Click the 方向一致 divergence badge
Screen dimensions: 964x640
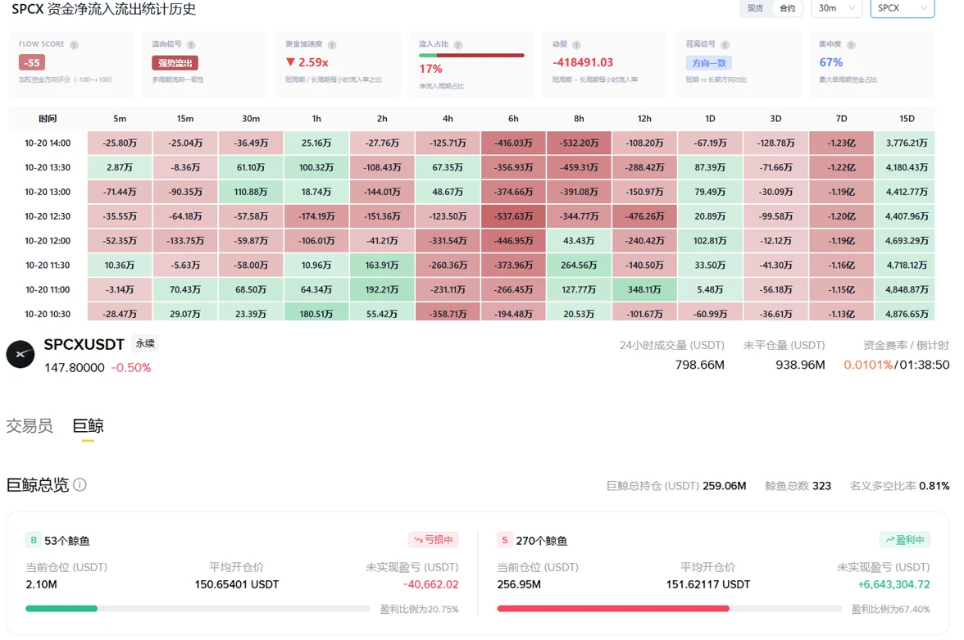[x=709, y=63]
